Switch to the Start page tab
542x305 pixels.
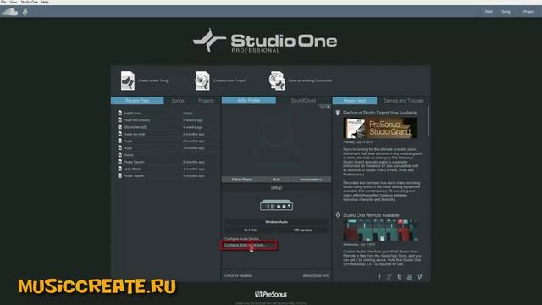(489, 12)
